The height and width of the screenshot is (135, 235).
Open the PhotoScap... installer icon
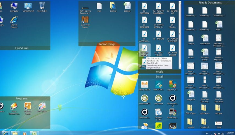pos(173,113)
